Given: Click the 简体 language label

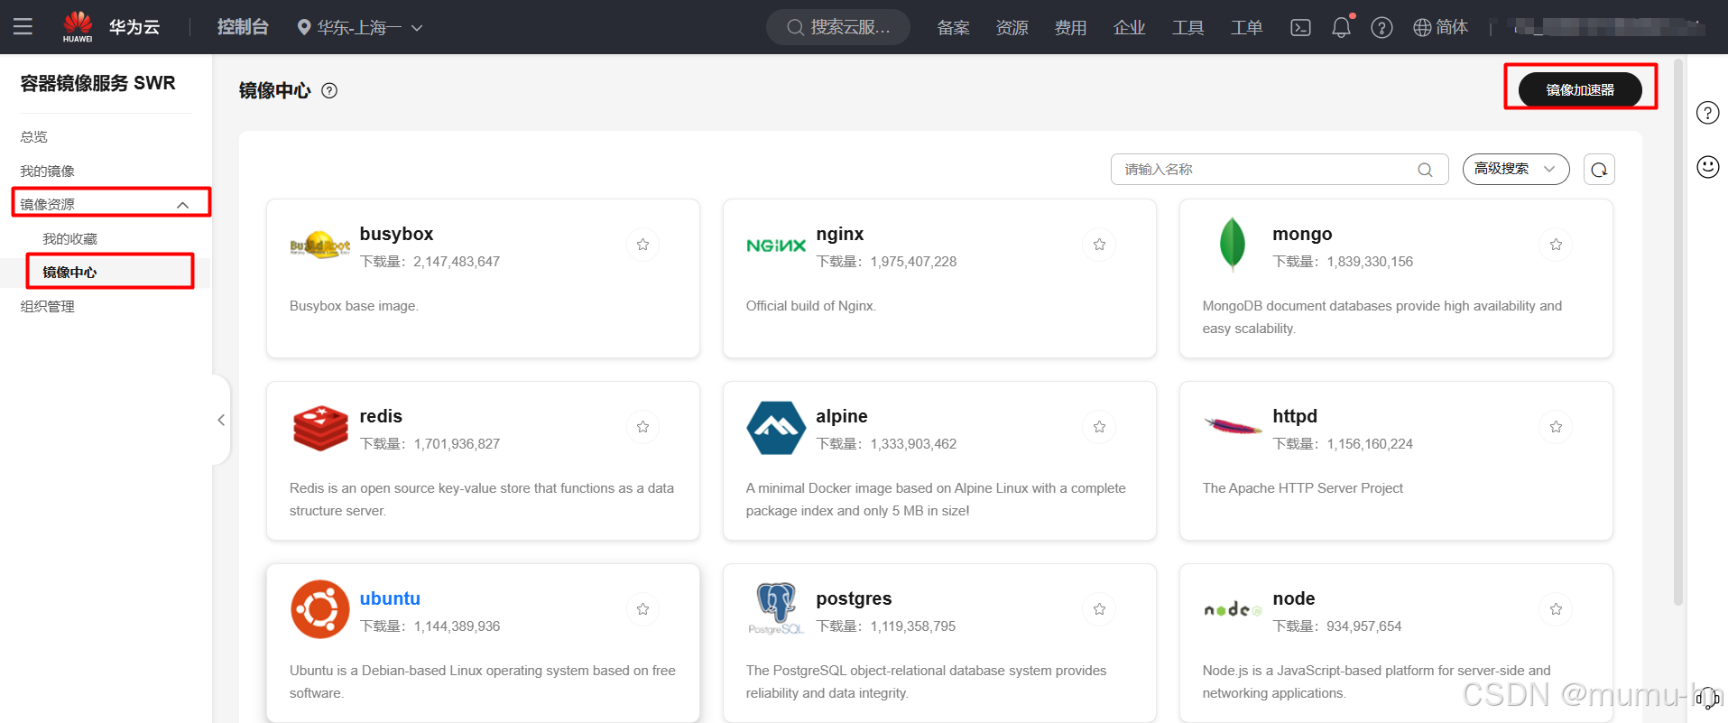Looking at the screenshot, I should point(1452,27).
